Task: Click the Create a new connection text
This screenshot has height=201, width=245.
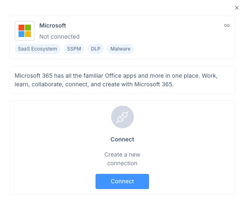Action: 122,159
